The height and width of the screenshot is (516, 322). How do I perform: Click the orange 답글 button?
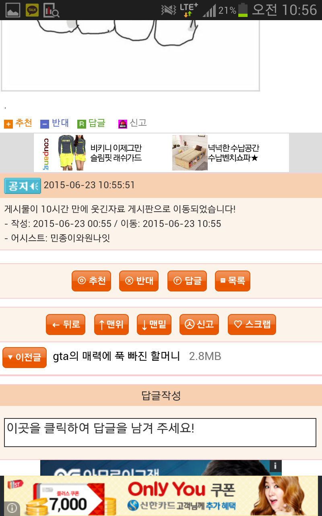point(187,281)
